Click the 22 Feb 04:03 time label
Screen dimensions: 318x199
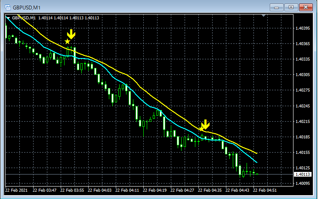99,190
